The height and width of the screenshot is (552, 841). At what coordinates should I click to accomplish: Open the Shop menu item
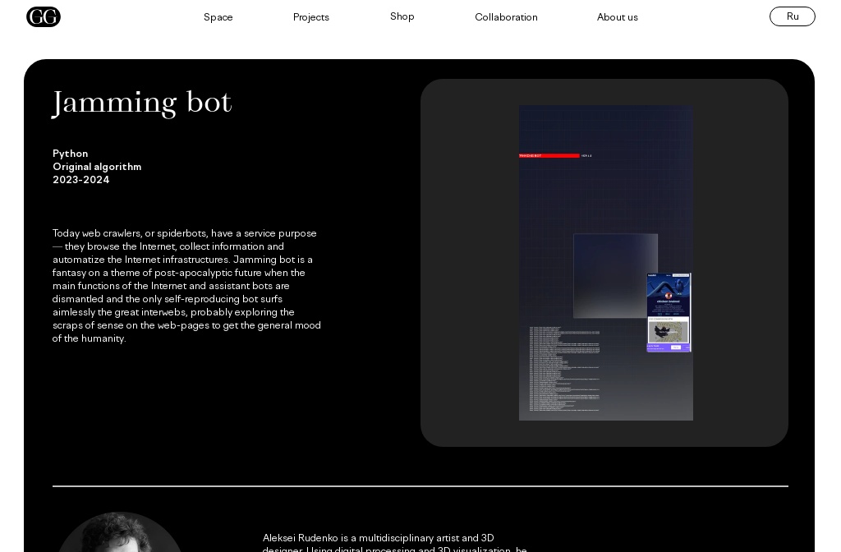(x=402, y=16)
